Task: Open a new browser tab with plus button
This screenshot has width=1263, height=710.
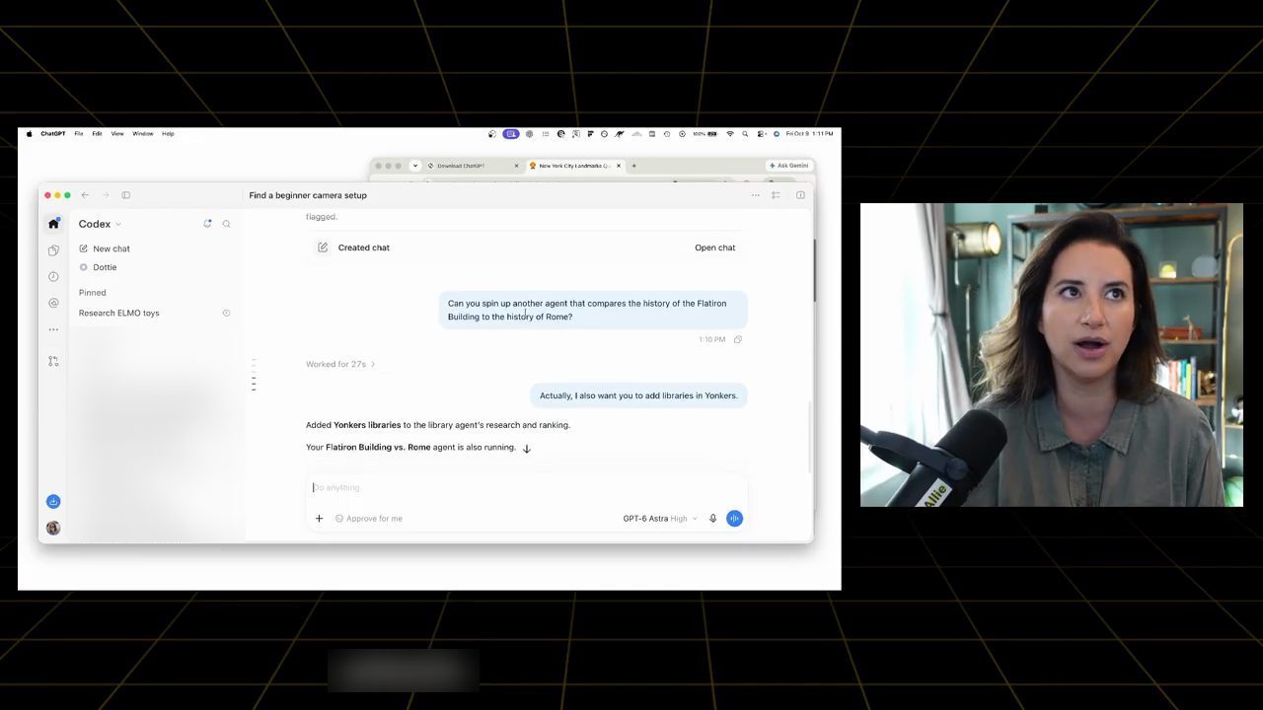Action: [x=633, y=166]
